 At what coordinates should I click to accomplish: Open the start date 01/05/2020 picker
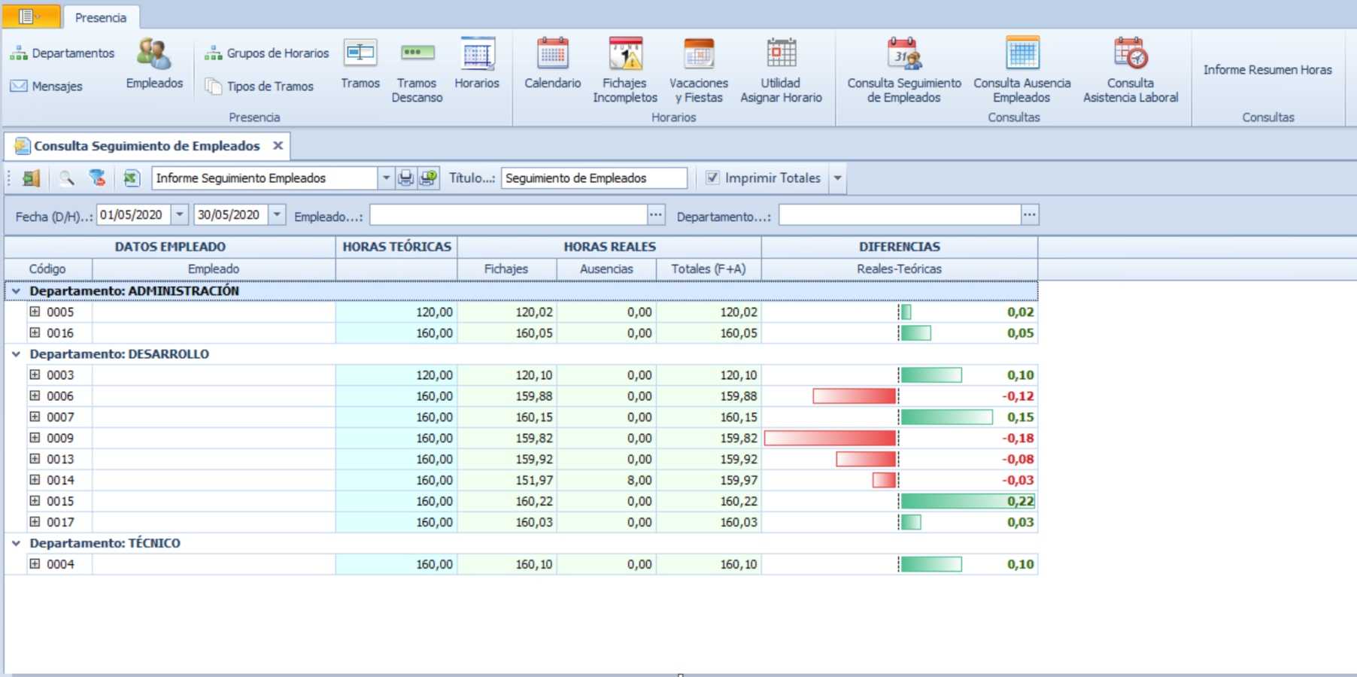tap(180, 215)
